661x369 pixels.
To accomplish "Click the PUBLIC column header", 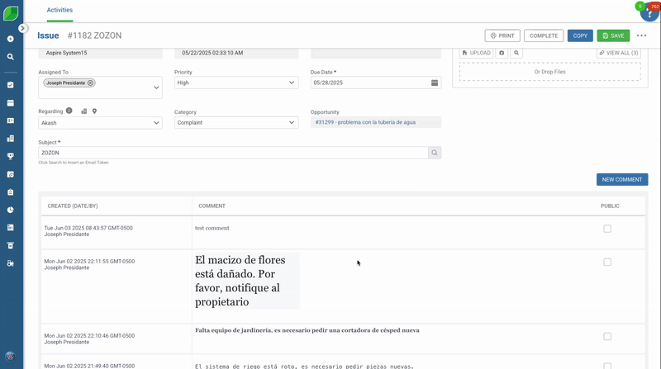I will click(610, 206).
